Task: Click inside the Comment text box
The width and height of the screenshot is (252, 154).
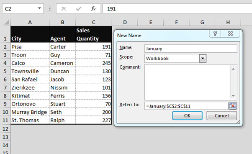Action: pyautogui.click(x=188, y=82)
